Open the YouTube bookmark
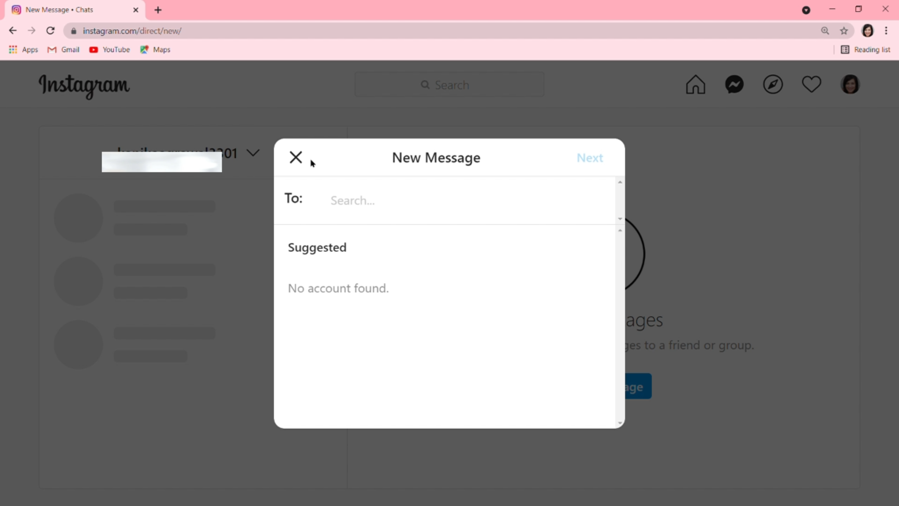The width and height of the screenshot is (899, 506). click(x=110, y=50)
